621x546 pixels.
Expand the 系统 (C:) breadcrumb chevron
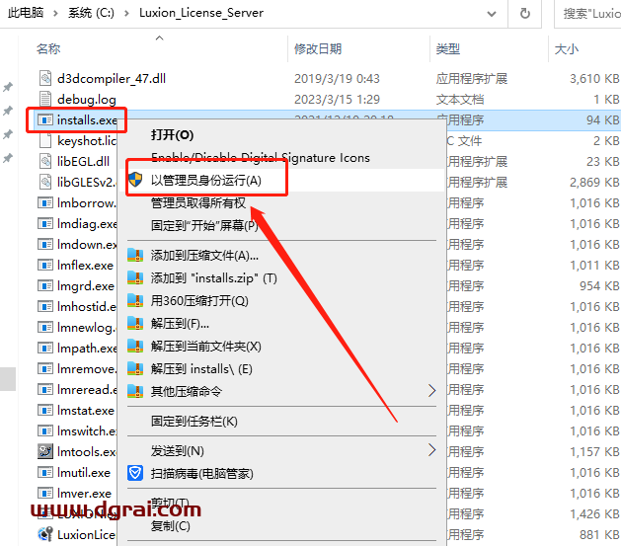[x=126, y=14]
